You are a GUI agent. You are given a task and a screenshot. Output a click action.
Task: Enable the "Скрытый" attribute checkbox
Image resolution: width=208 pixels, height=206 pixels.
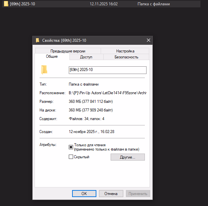(x=71, y=157)
